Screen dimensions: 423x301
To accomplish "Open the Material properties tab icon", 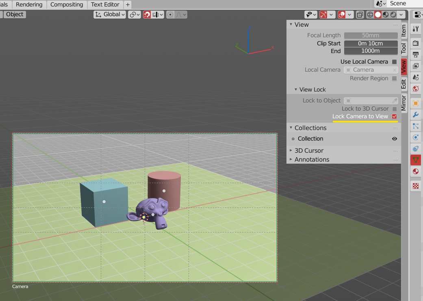I will pyautogui.click(x=416, y=171).
